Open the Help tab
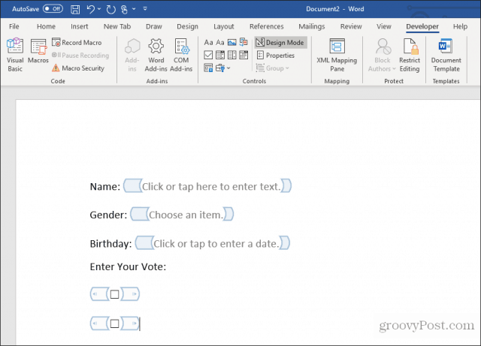 point(460,26)
